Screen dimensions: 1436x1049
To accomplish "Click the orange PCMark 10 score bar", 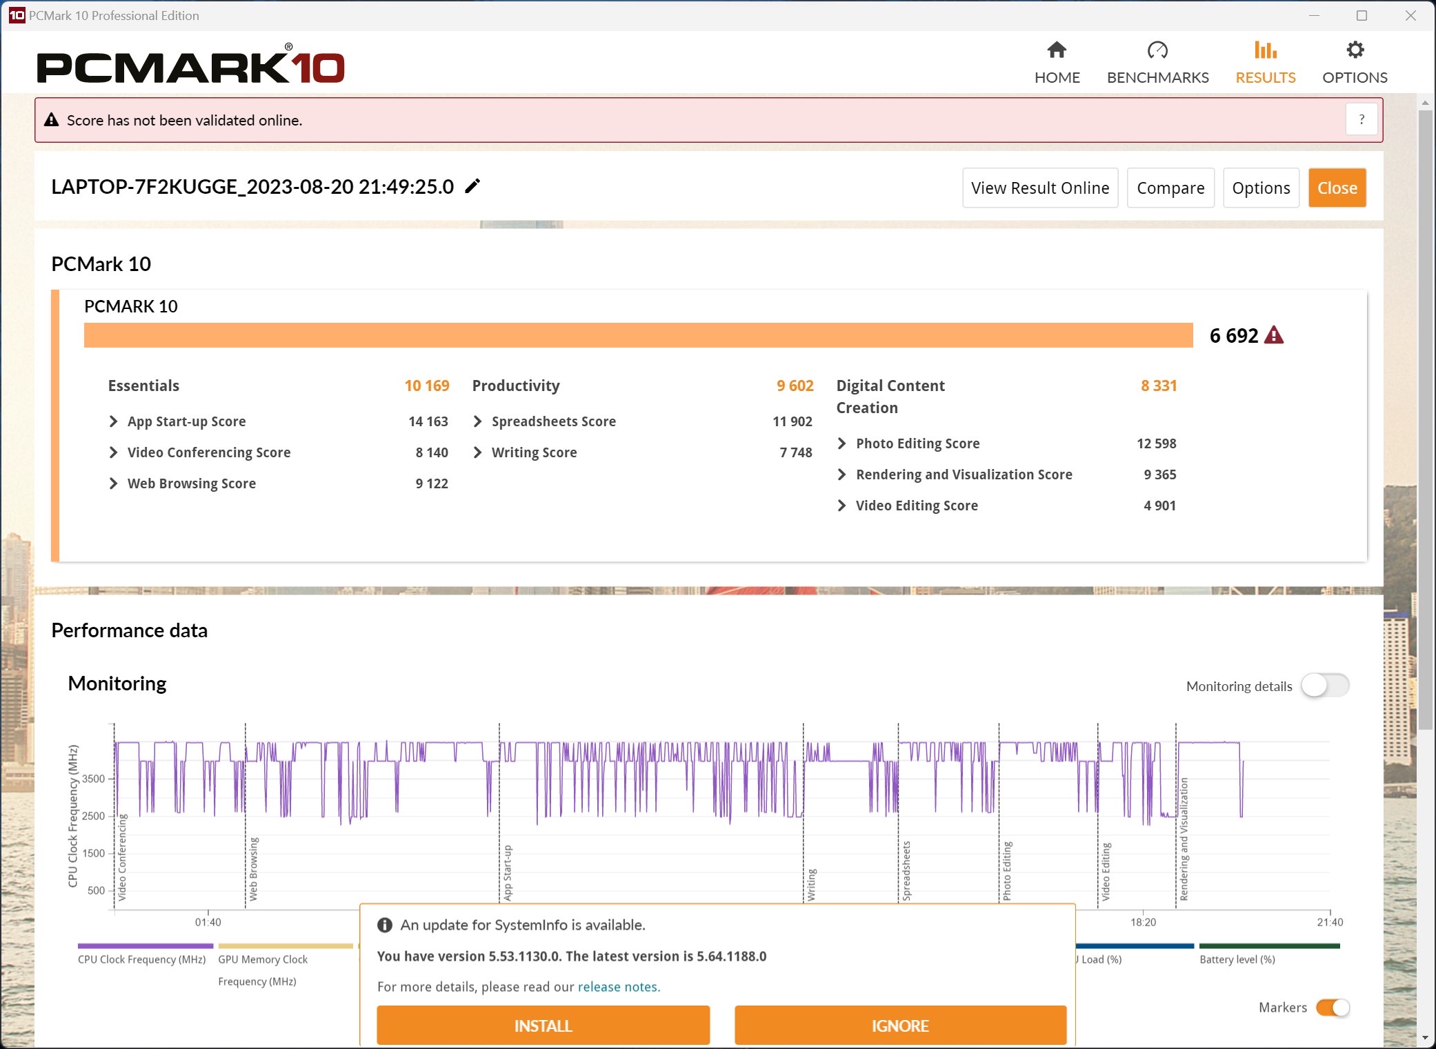I will [x=639, y=335].
